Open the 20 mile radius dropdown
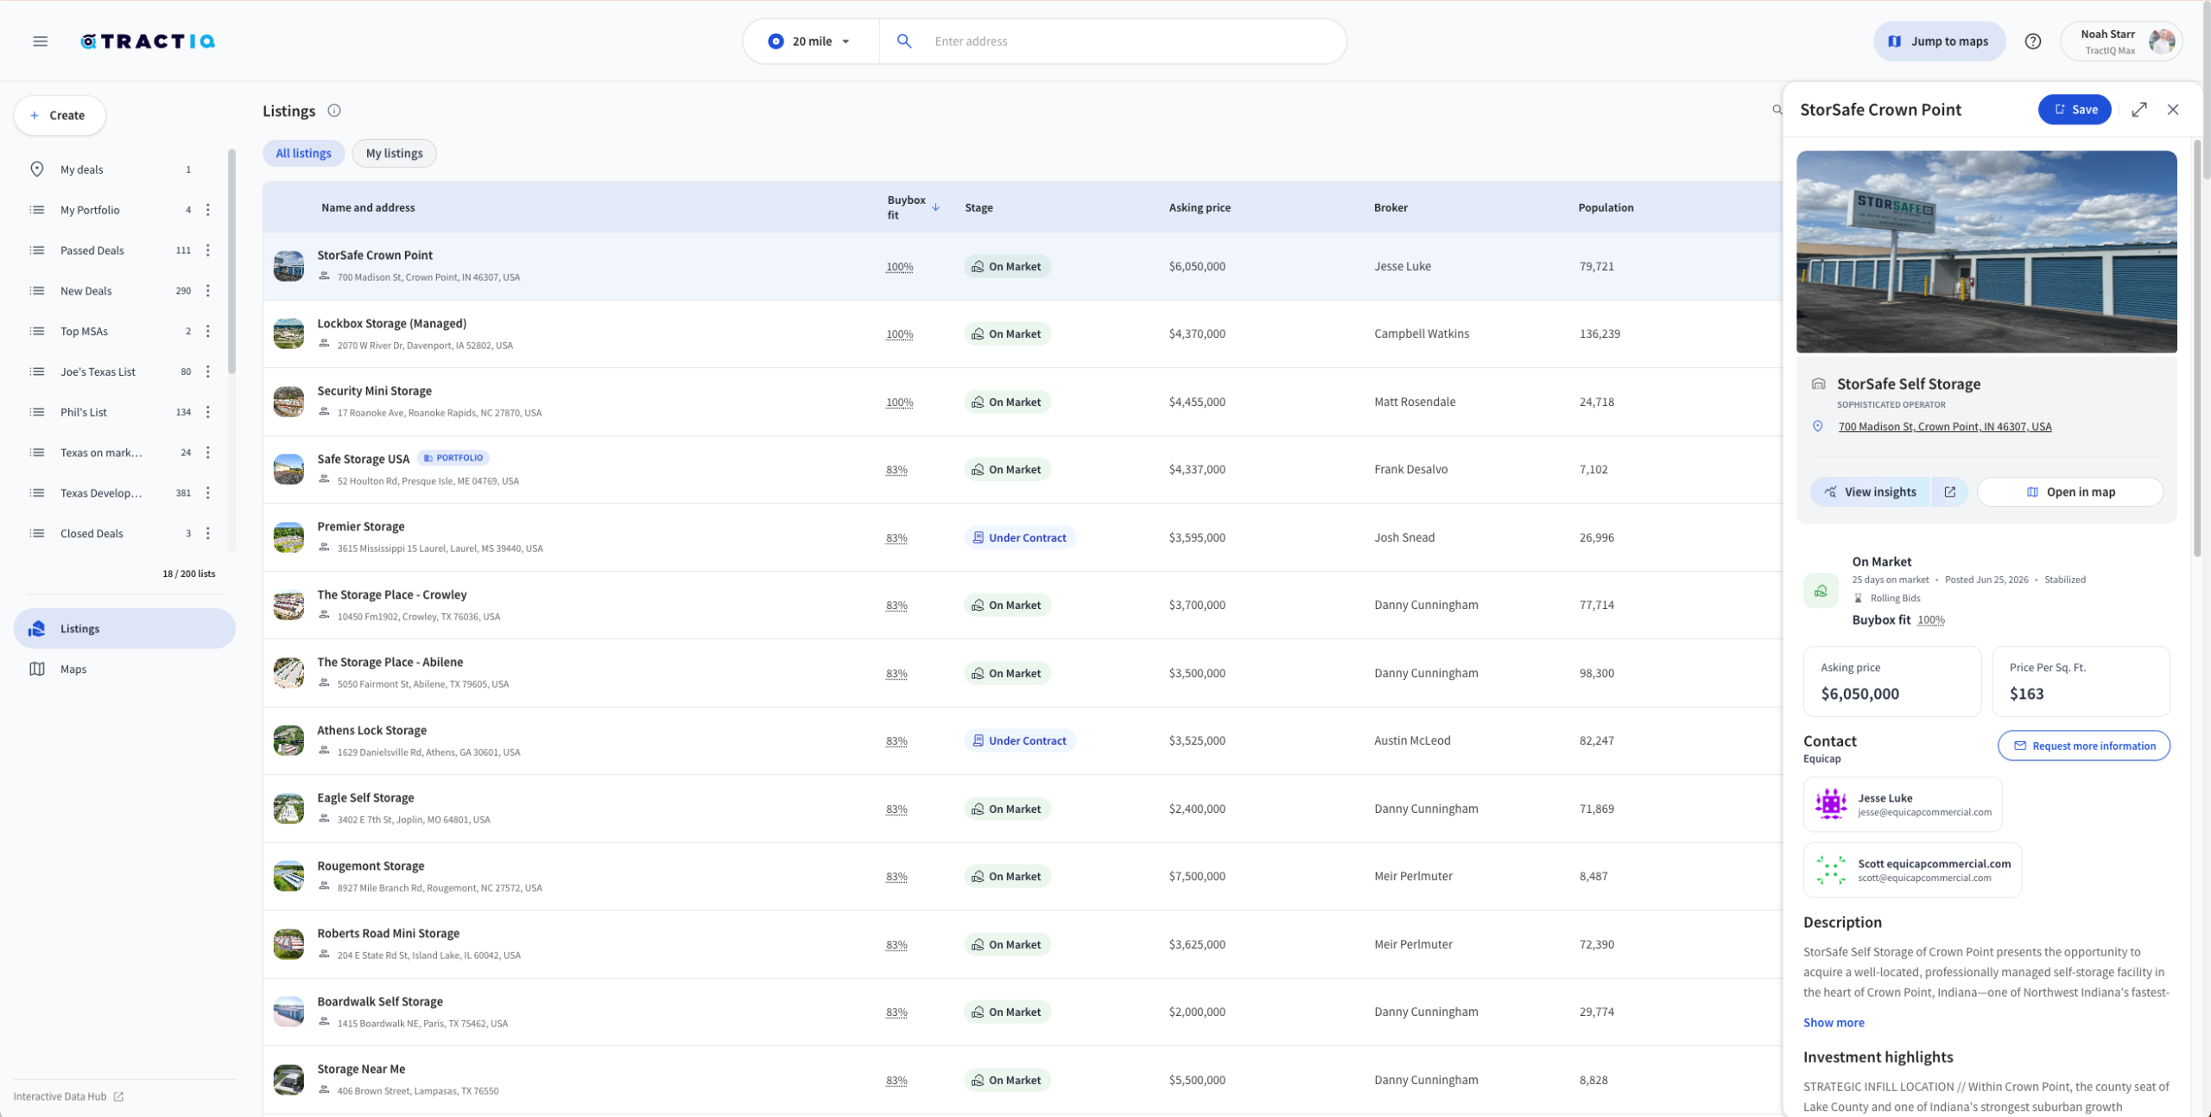This screenshot has width=2211, height=1117. pos(809,41)
